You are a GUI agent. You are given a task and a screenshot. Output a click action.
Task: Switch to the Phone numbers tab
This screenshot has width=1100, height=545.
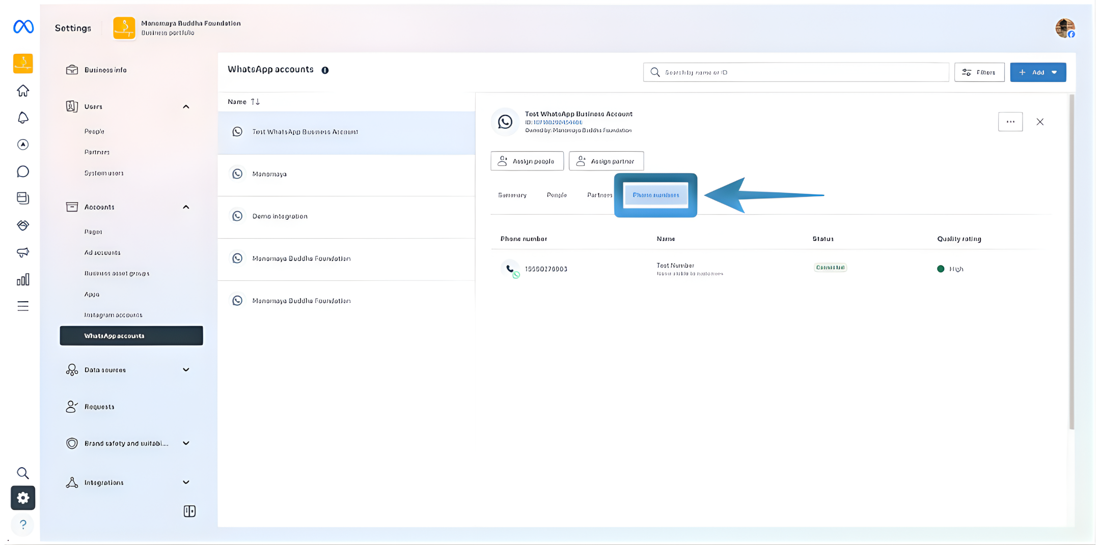click(x=655, y=195)
